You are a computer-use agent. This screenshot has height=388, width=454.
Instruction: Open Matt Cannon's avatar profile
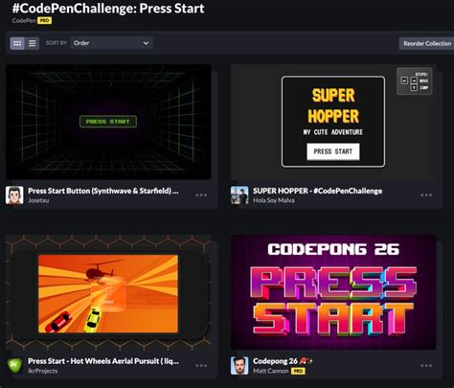click(x=239, y=366)
